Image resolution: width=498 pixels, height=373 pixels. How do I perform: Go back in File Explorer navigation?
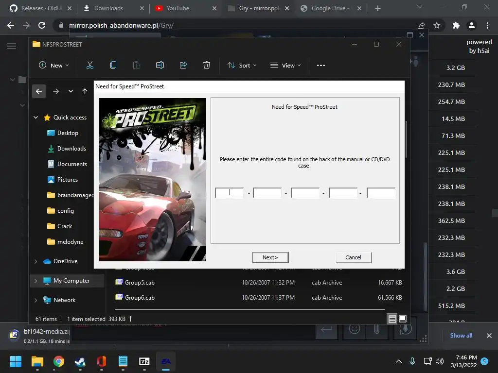pyautogui.click(x=39, y=91)
